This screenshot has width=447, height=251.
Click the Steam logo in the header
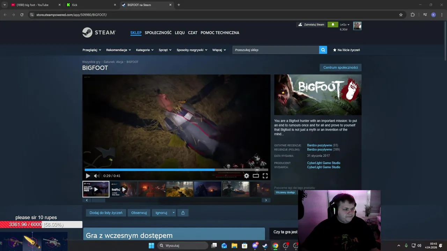(x=99, y=32)
